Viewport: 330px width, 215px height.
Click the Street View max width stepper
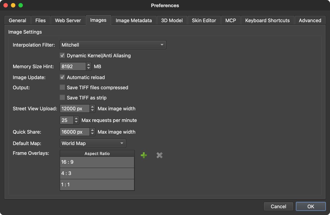pos(93,109)
